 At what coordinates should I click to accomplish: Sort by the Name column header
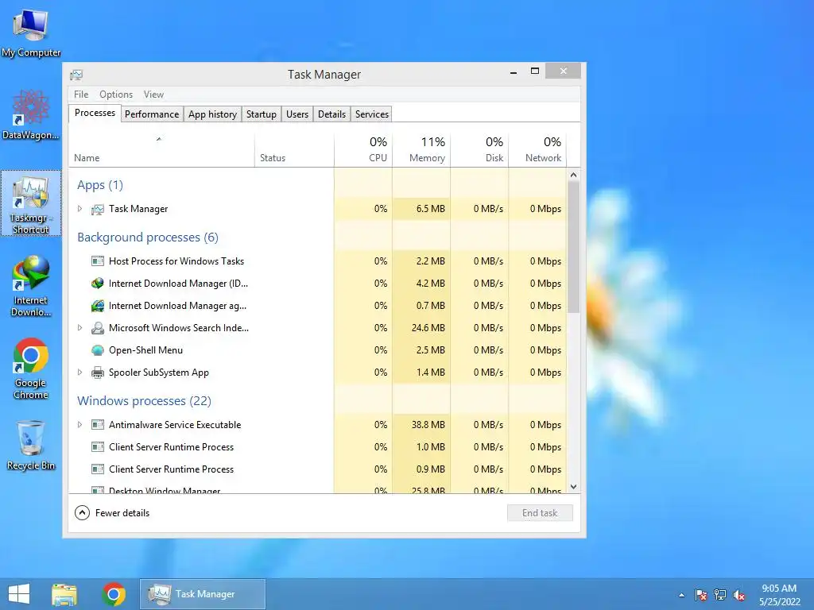[161, 150]
